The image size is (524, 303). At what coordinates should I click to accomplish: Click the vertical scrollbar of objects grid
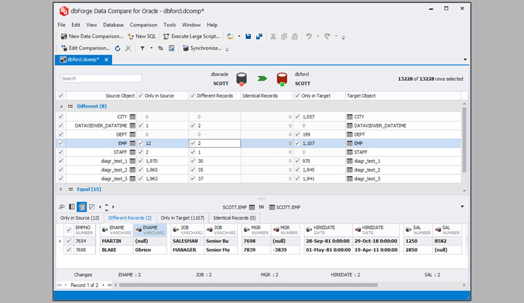pyautogui.click(x=464, y=140)
